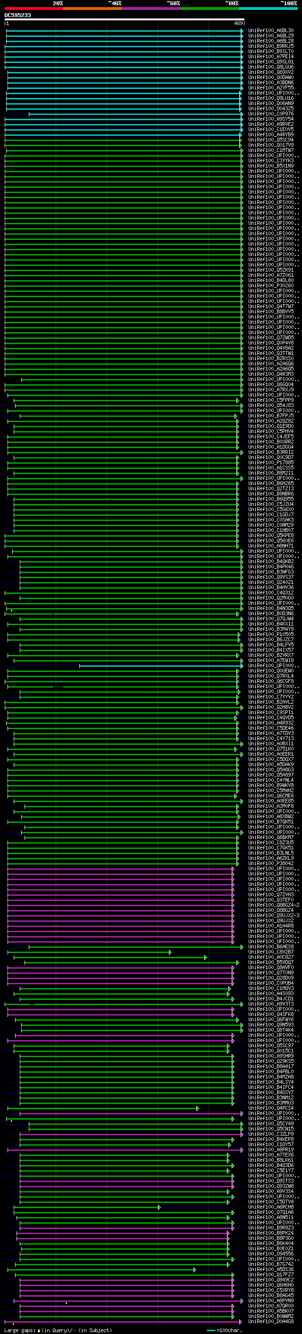The width and height of the screenshot is (302, 1334).
Task: Select hit UniRef100_A6BL29
Action: pyautogui.click(x=271, y=36)
